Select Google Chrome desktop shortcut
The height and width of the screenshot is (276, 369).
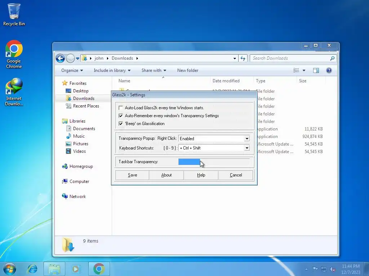pyautogui.click(x=14, y=55)
